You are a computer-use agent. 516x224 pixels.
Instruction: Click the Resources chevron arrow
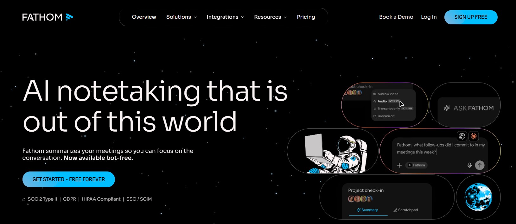(285, 17)
